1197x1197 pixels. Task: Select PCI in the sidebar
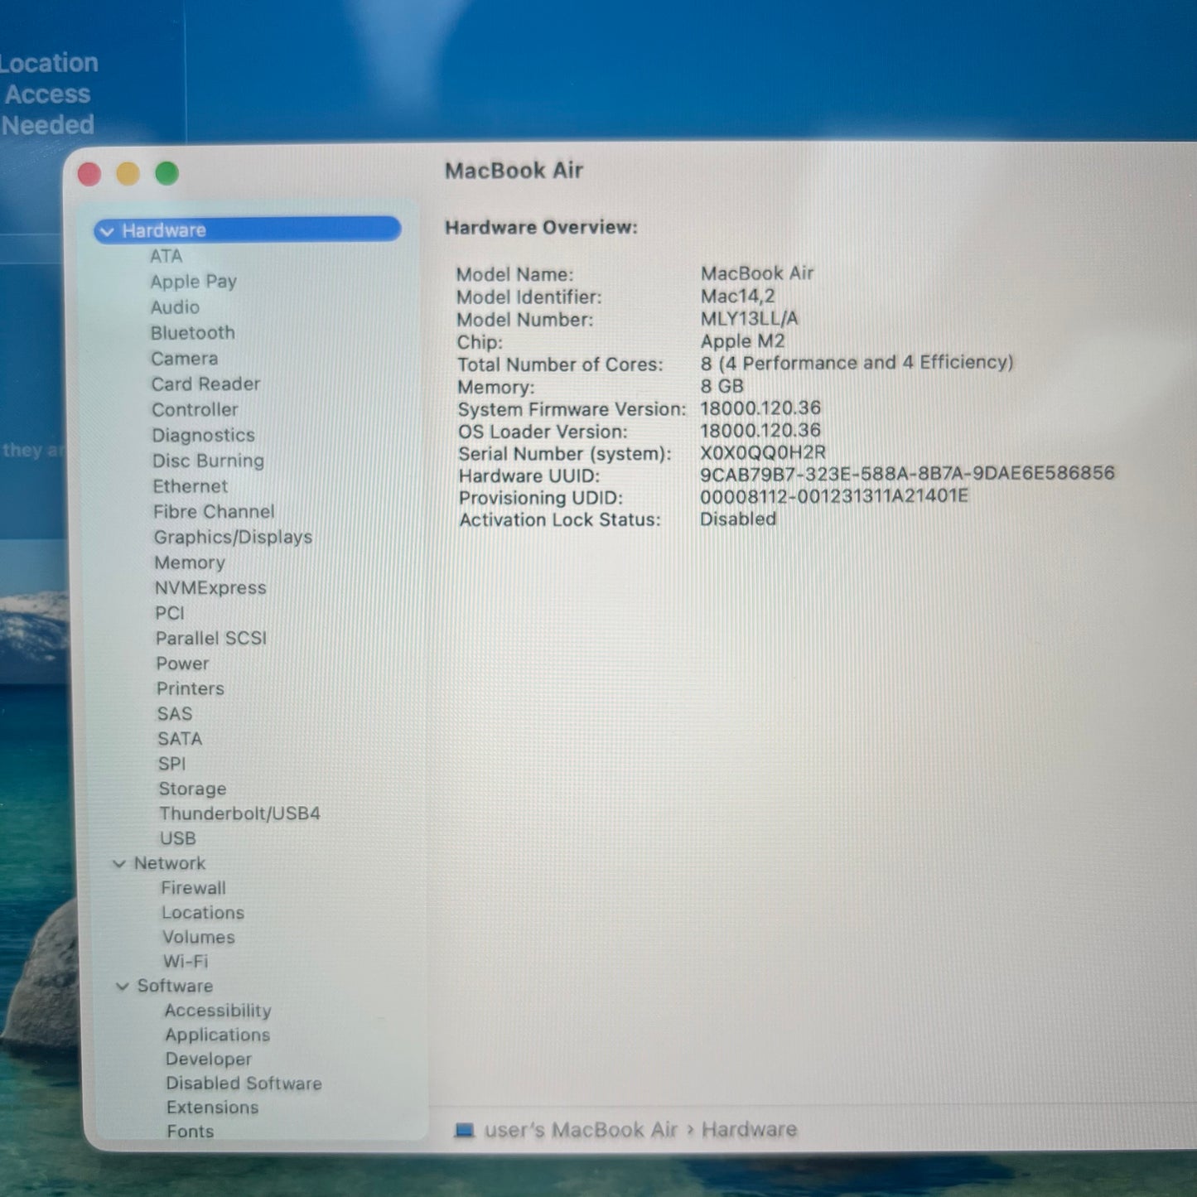coord(170,613)
